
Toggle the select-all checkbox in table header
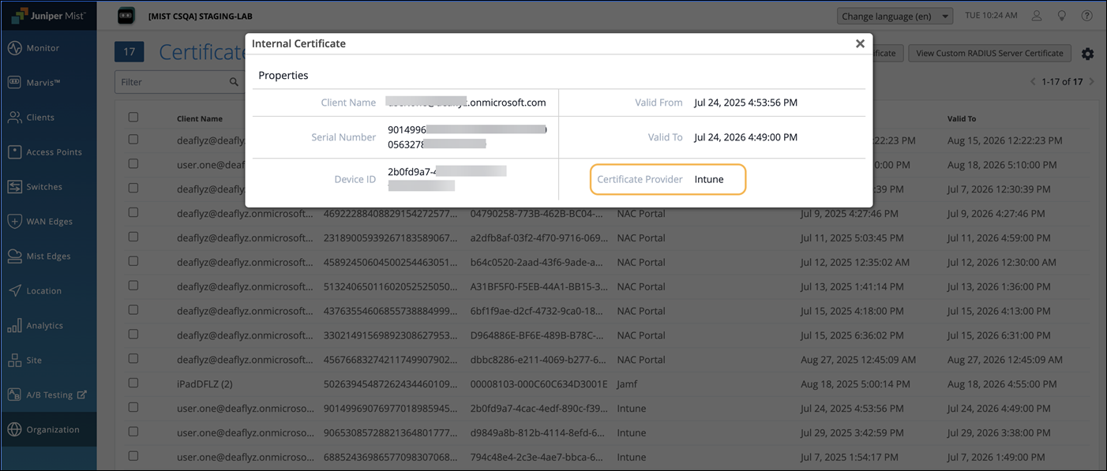click(133, 118)
